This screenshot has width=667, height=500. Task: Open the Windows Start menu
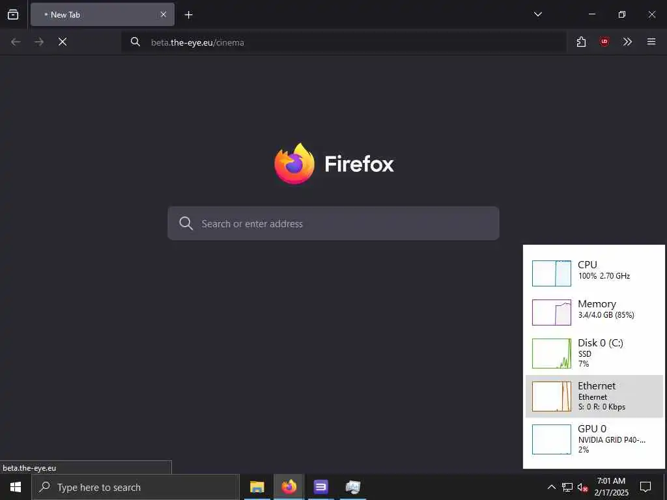click(16, 487)
